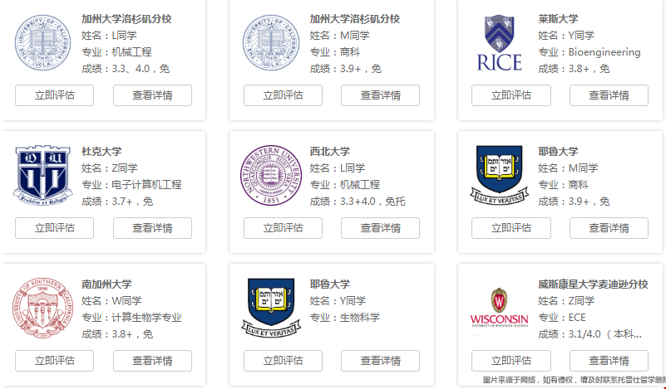Image resolution: width=666 pixels, height=389 pixels.
Task: Open 查看详情 for UCLA M同学 商科 card
Action: (x=381, y=95)
